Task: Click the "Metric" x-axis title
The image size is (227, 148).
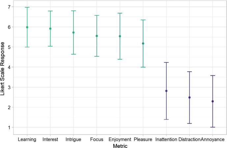Action: 120,145
